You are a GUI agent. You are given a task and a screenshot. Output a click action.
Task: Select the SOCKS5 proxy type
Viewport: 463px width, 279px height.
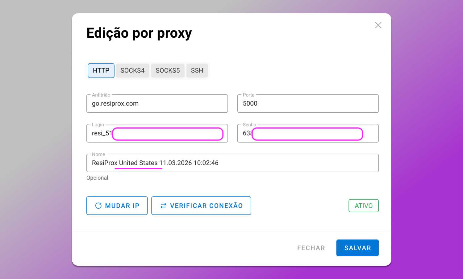[168, 70]
